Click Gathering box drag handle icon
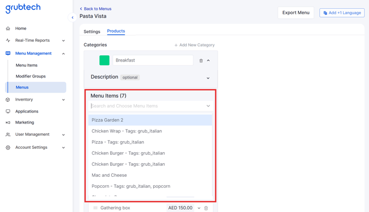The image size is (369, 212). coord(95,208)
